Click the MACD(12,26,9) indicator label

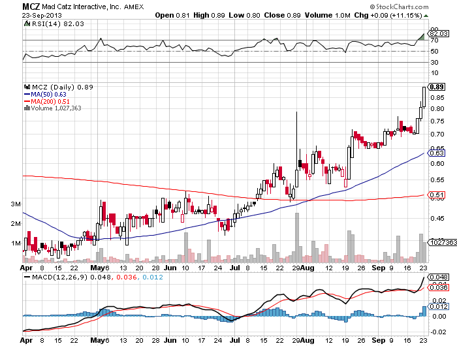click(x=59, y=277)
